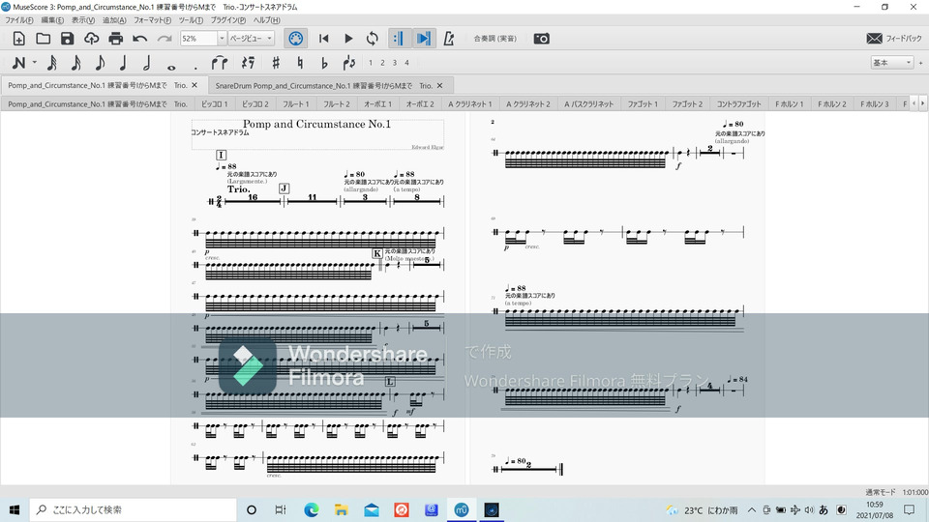929x522 pixels.
Task: Click the Windows search box
Action: coord(133,509)
